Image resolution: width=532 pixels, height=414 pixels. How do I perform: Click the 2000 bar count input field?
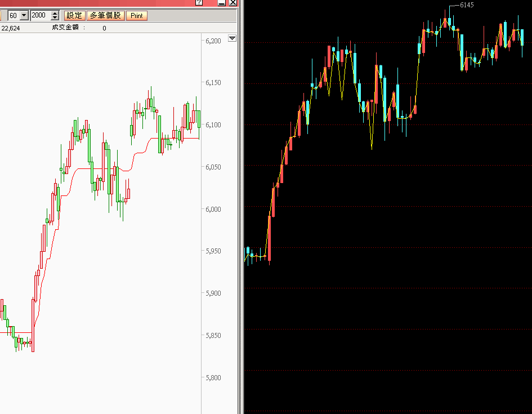click(x=40, y=16)
